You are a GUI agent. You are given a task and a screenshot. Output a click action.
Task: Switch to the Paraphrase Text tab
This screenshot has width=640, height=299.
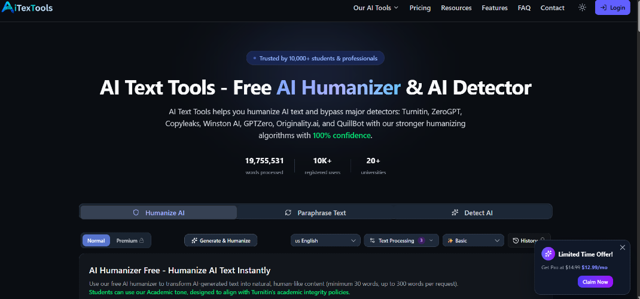[315, 212]
